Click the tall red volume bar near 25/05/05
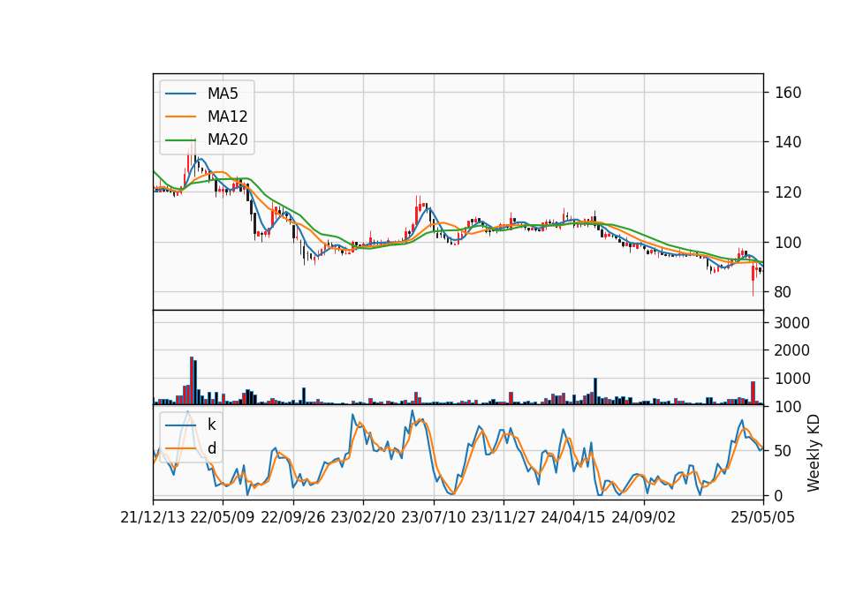The height and width of the screenshot is (609, 848). [753, 394]
